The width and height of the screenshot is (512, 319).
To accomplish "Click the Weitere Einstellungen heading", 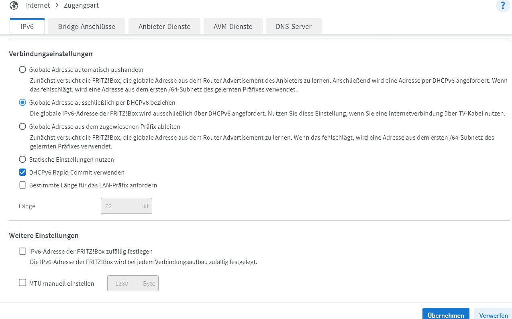I will 44,236.
